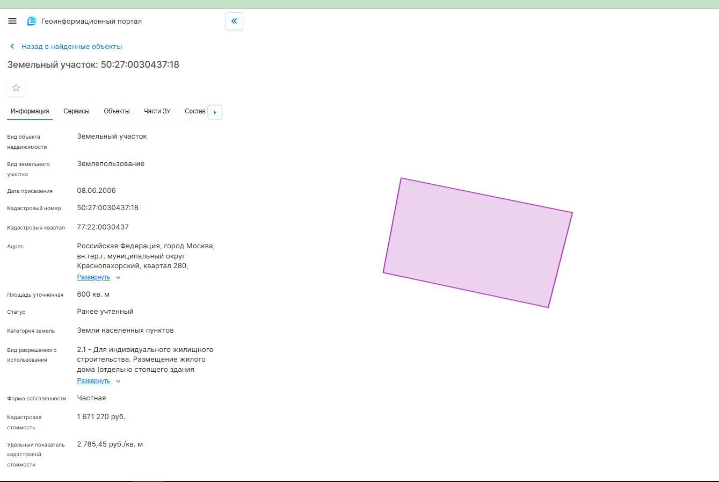Add the parcel to favorites with star

point(16,88)
